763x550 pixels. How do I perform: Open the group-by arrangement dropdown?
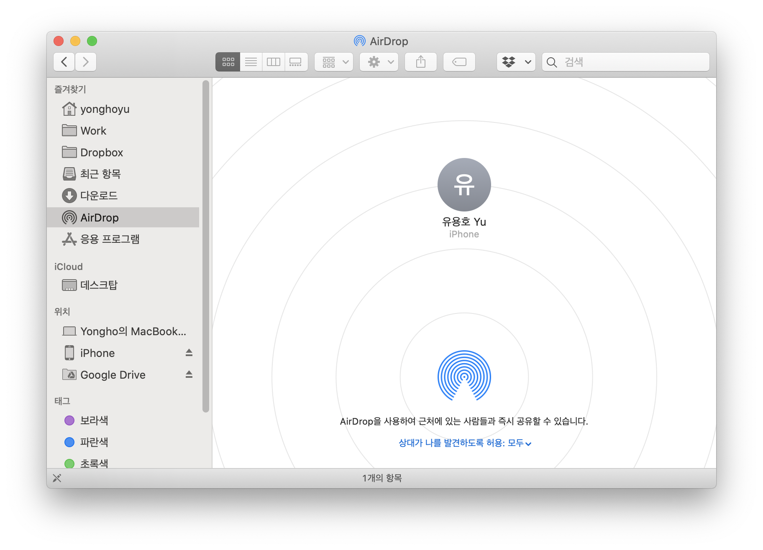334,62
